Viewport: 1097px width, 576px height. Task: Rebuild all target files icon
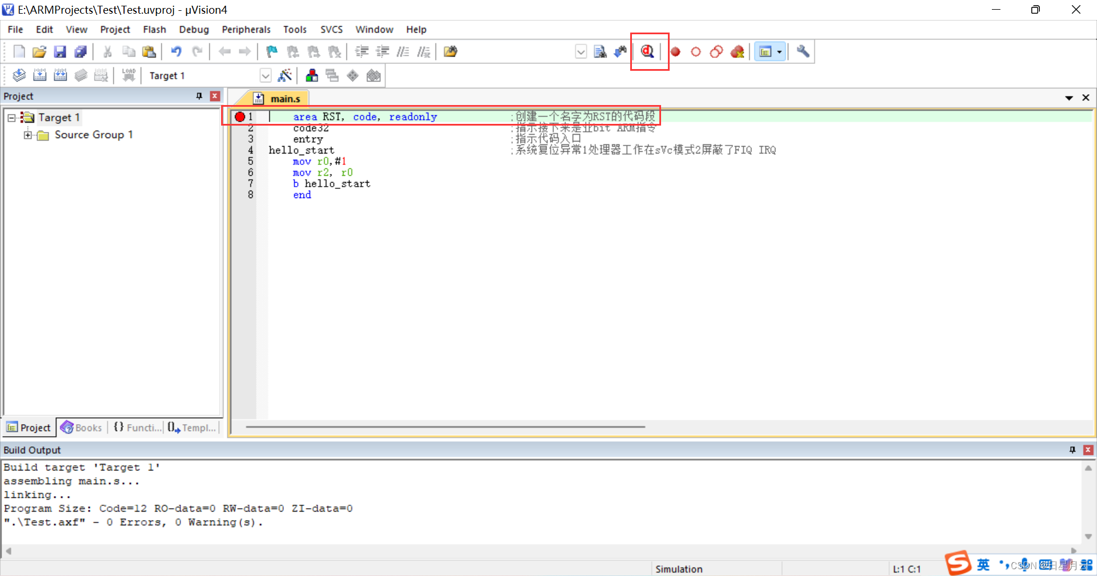click(x=60, y=75)
